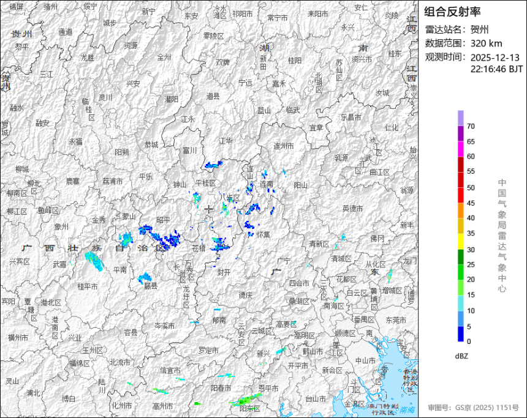The width and height of the screenshot is (527, 418).
Task: Click the 连南 county label
Action: [x=267, y=184]
